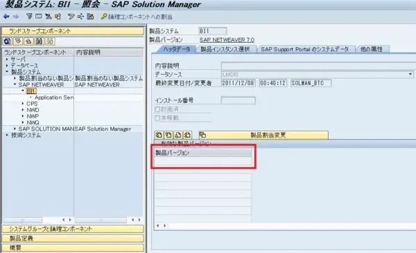
Task: Open the システムグループと論理コンポーネント panel
Action: pyautogui.click(x=73, y=229)
